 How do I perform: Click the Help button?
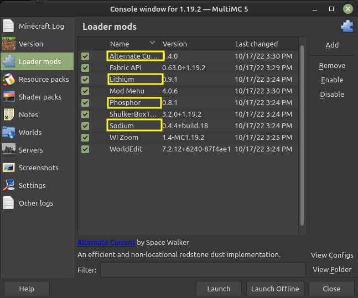tap(27, 289)
